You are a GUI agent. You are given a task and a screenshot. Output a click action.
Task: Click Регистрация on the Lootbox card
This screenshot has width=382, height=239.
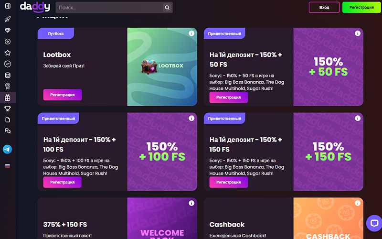point(63,95)
